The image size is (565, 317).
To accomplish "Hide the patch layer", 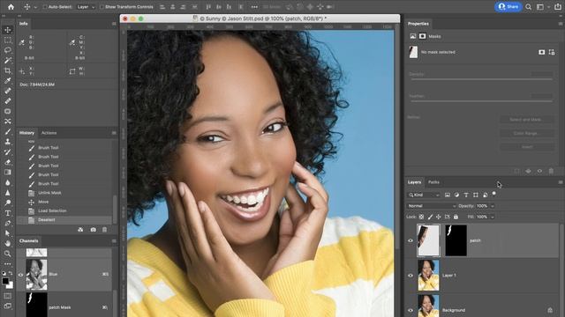I will pyautogui.click(x=411, y=240).
